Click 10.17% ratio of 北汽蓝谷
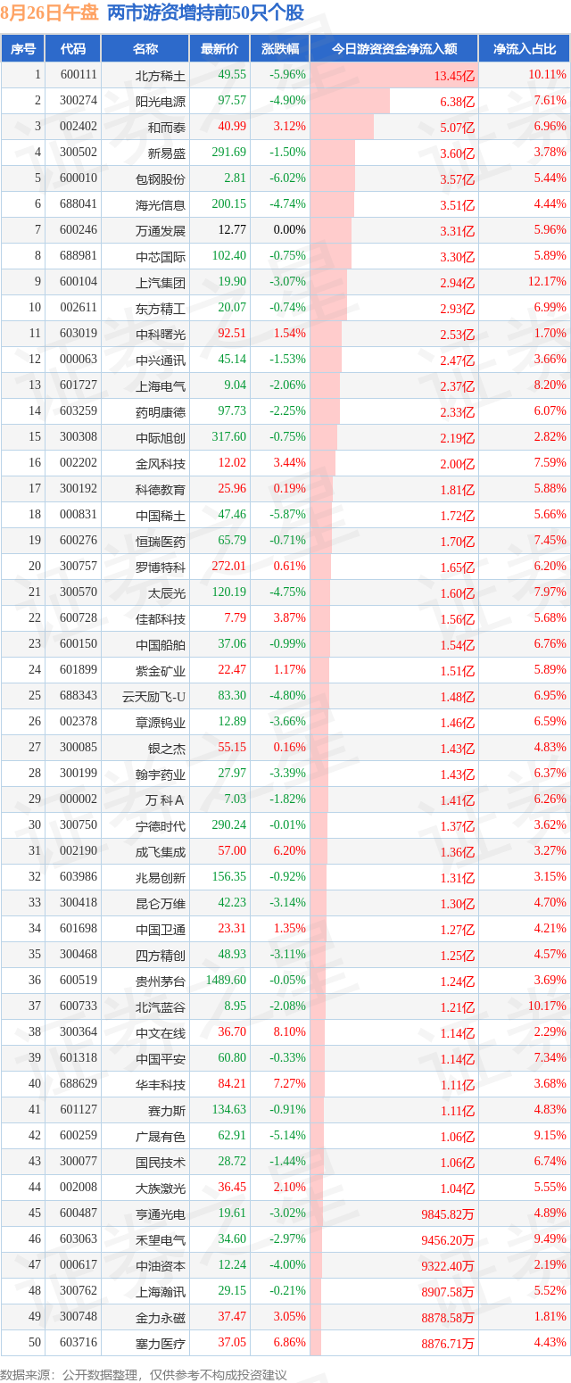 (547, 1006)
